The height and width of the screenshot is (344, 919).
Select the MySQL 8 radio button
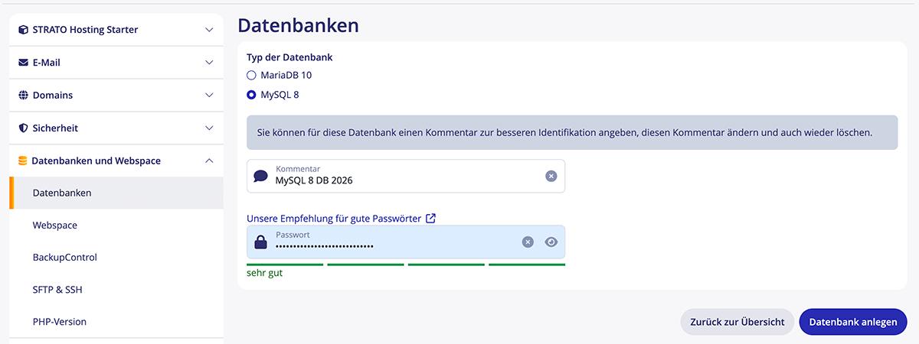(251, 96)
